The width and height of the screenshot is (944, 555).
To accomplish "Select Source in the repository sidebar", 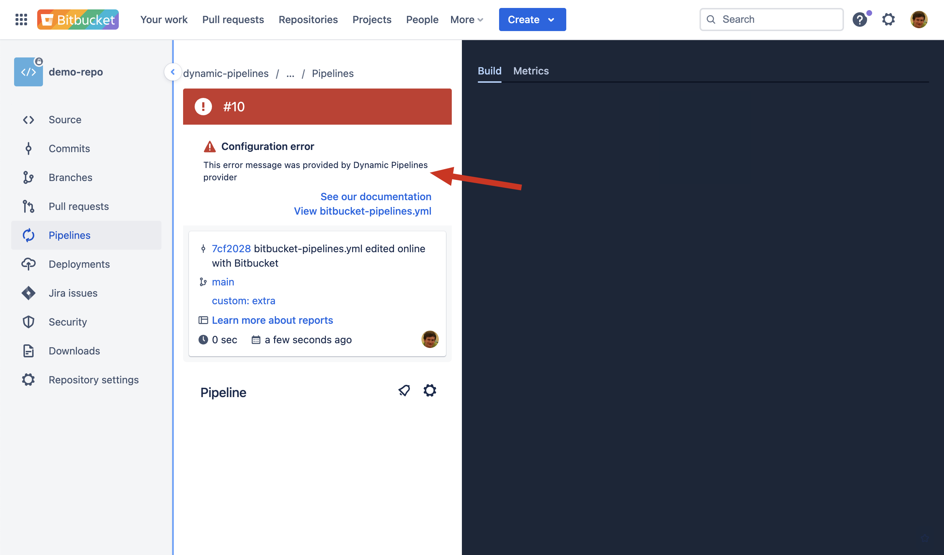I will pos(65,120).
